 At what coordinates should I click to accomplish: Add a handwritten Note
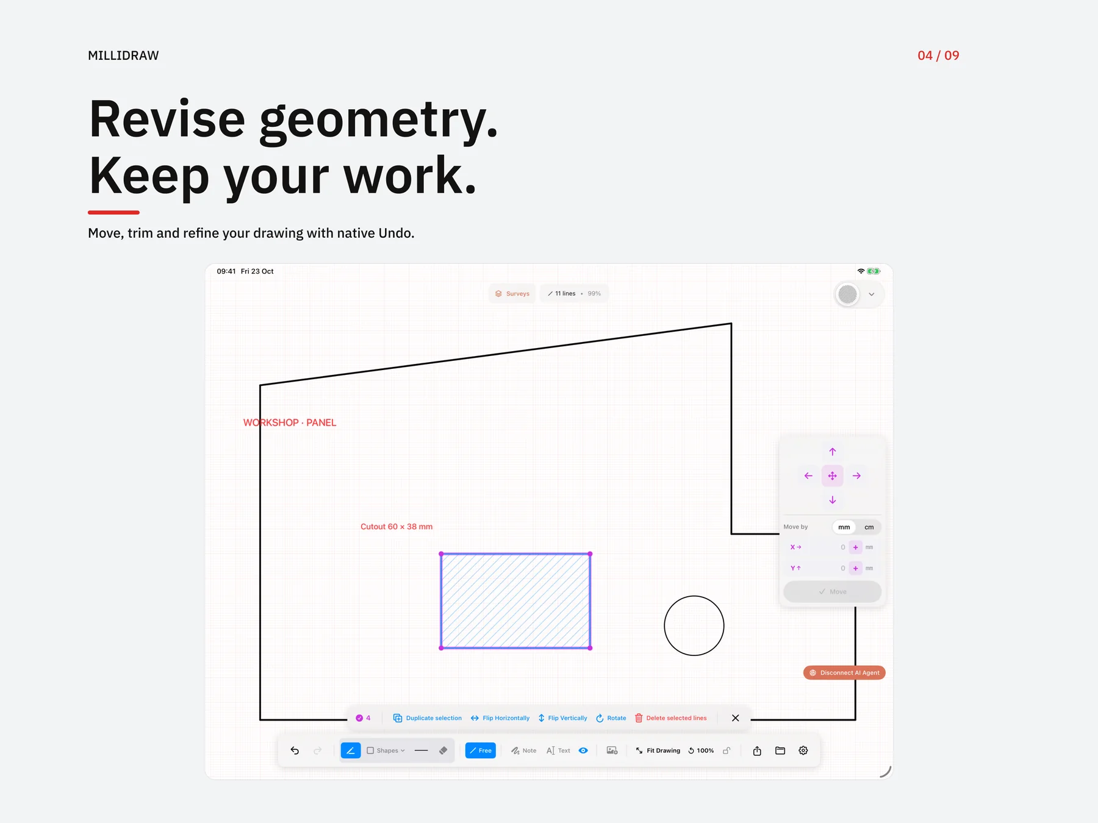(x=524, y=750)
